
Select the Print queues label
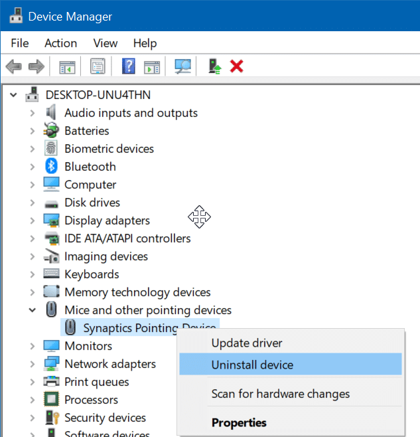point(97,382)
